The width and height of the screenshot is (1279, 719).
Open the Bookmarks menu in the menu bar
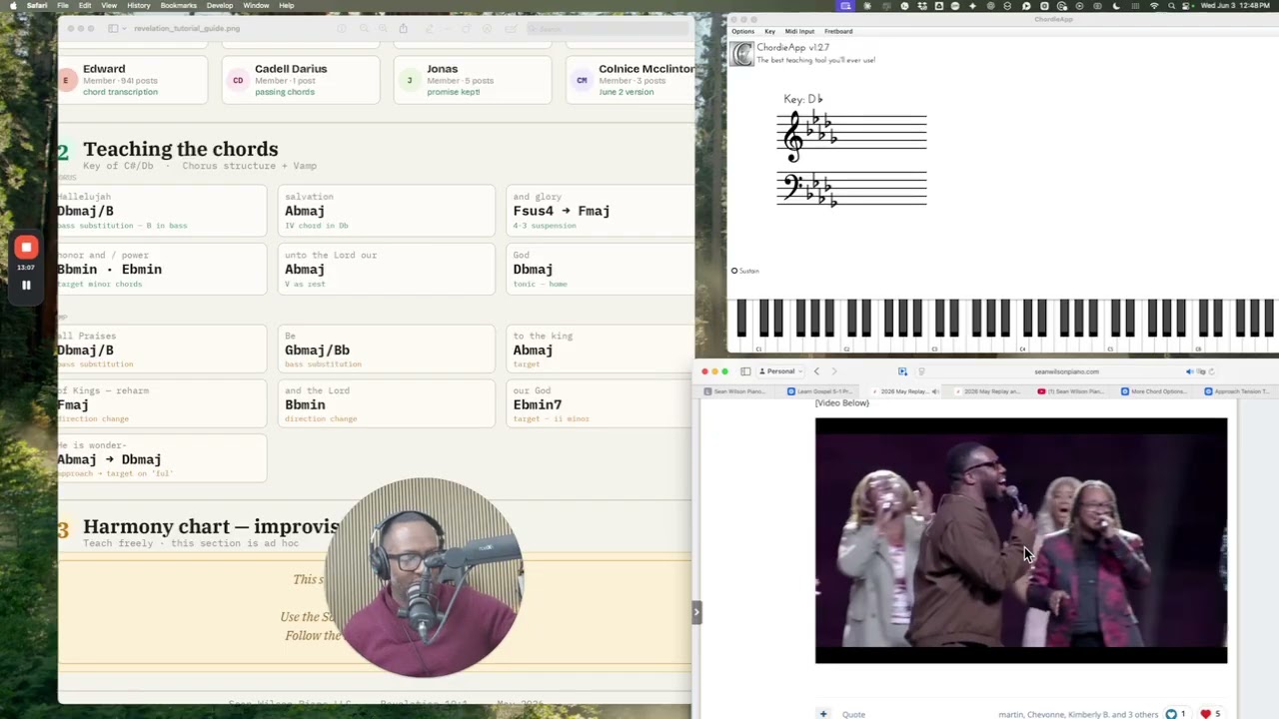click(179, 5)
